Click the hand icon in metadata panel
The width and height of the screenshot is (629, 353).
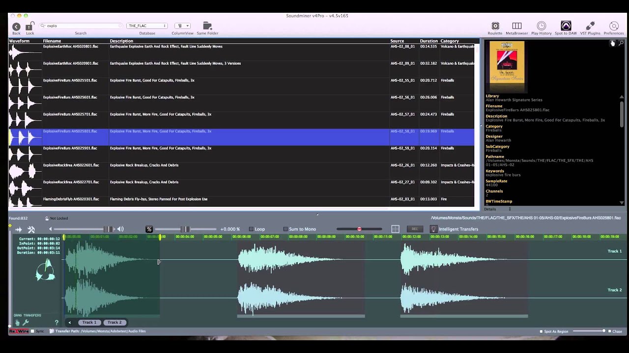pos(613,43)
